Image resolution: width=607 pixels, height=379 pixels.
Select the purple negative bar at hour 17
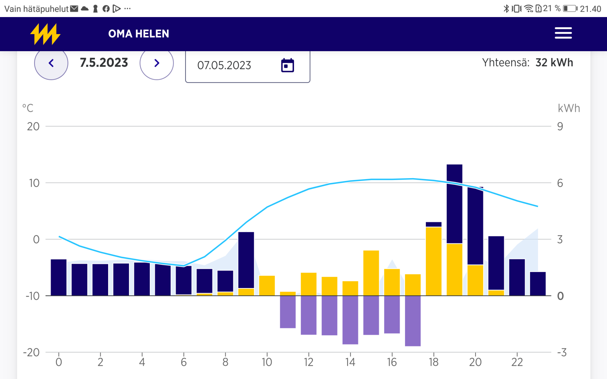pyautogui.click(x=413, y=321)
